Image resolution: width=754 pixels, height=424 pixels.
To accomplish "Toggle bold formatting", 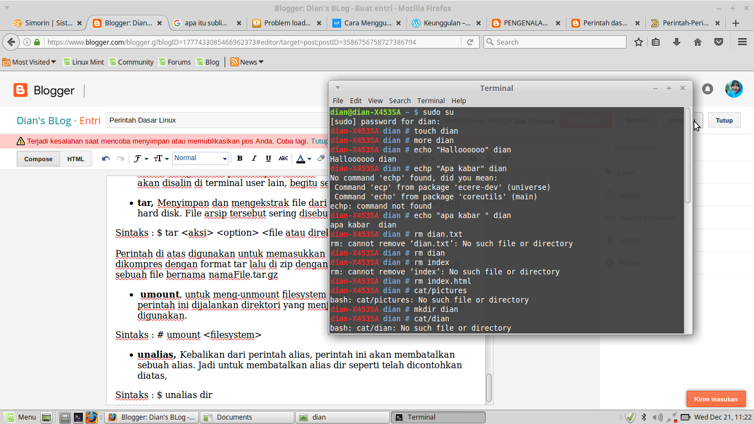I will pos(240,158).
